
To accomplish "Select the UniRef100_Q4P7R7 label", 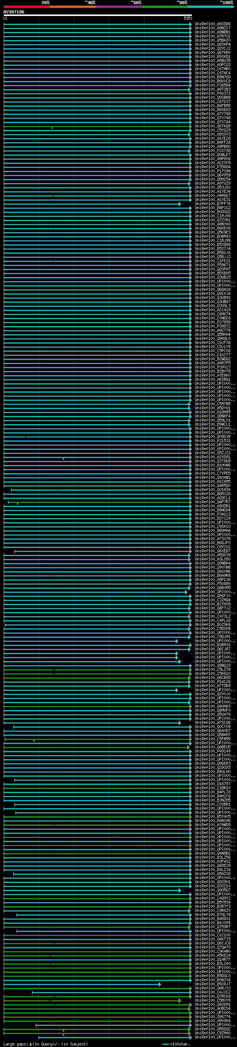I will click(213, 502).
